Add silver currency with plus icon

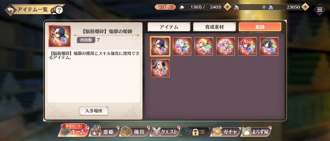(x=227, y=7)
